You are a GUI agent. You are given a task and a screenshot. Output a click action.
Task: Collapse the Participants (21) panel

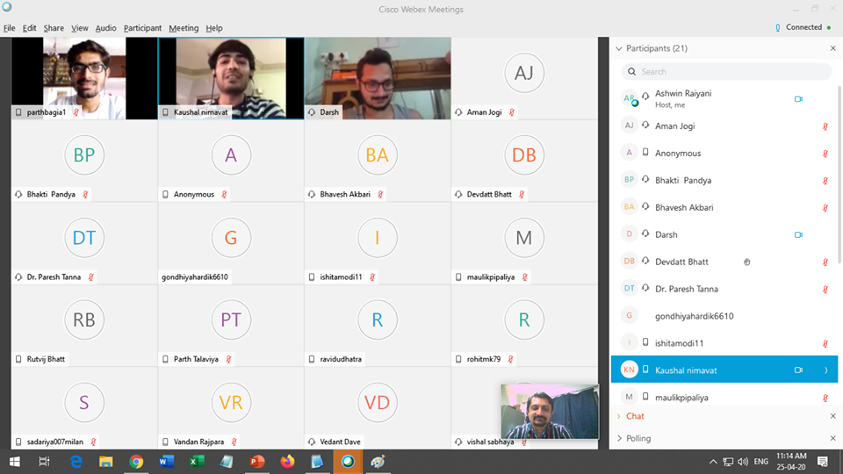point(619,49)
